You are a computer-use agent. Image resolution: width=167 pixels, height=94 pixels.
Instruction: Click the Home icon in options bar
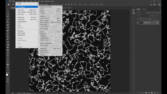tap(9, 4)
